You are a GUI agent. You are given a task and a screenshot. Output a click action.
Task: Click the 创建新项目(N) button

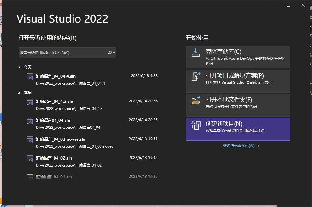pyautogui.click(x=238, y=129)
